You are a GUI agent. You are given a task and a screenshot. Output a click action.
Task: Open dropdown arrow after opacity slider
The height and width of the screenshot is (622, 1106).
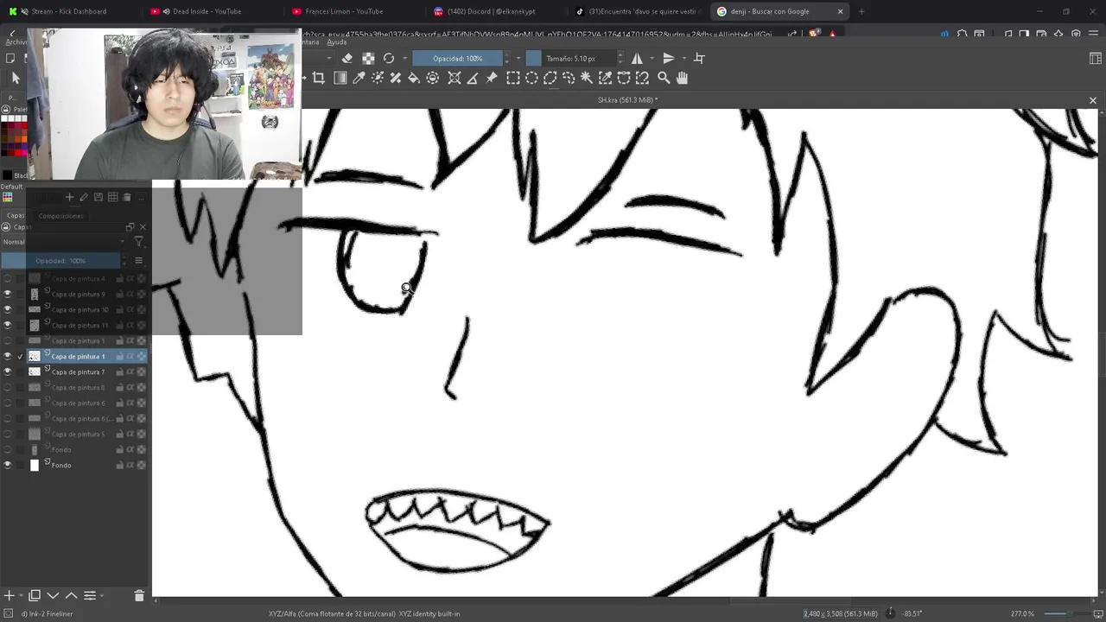click(517, 58)
